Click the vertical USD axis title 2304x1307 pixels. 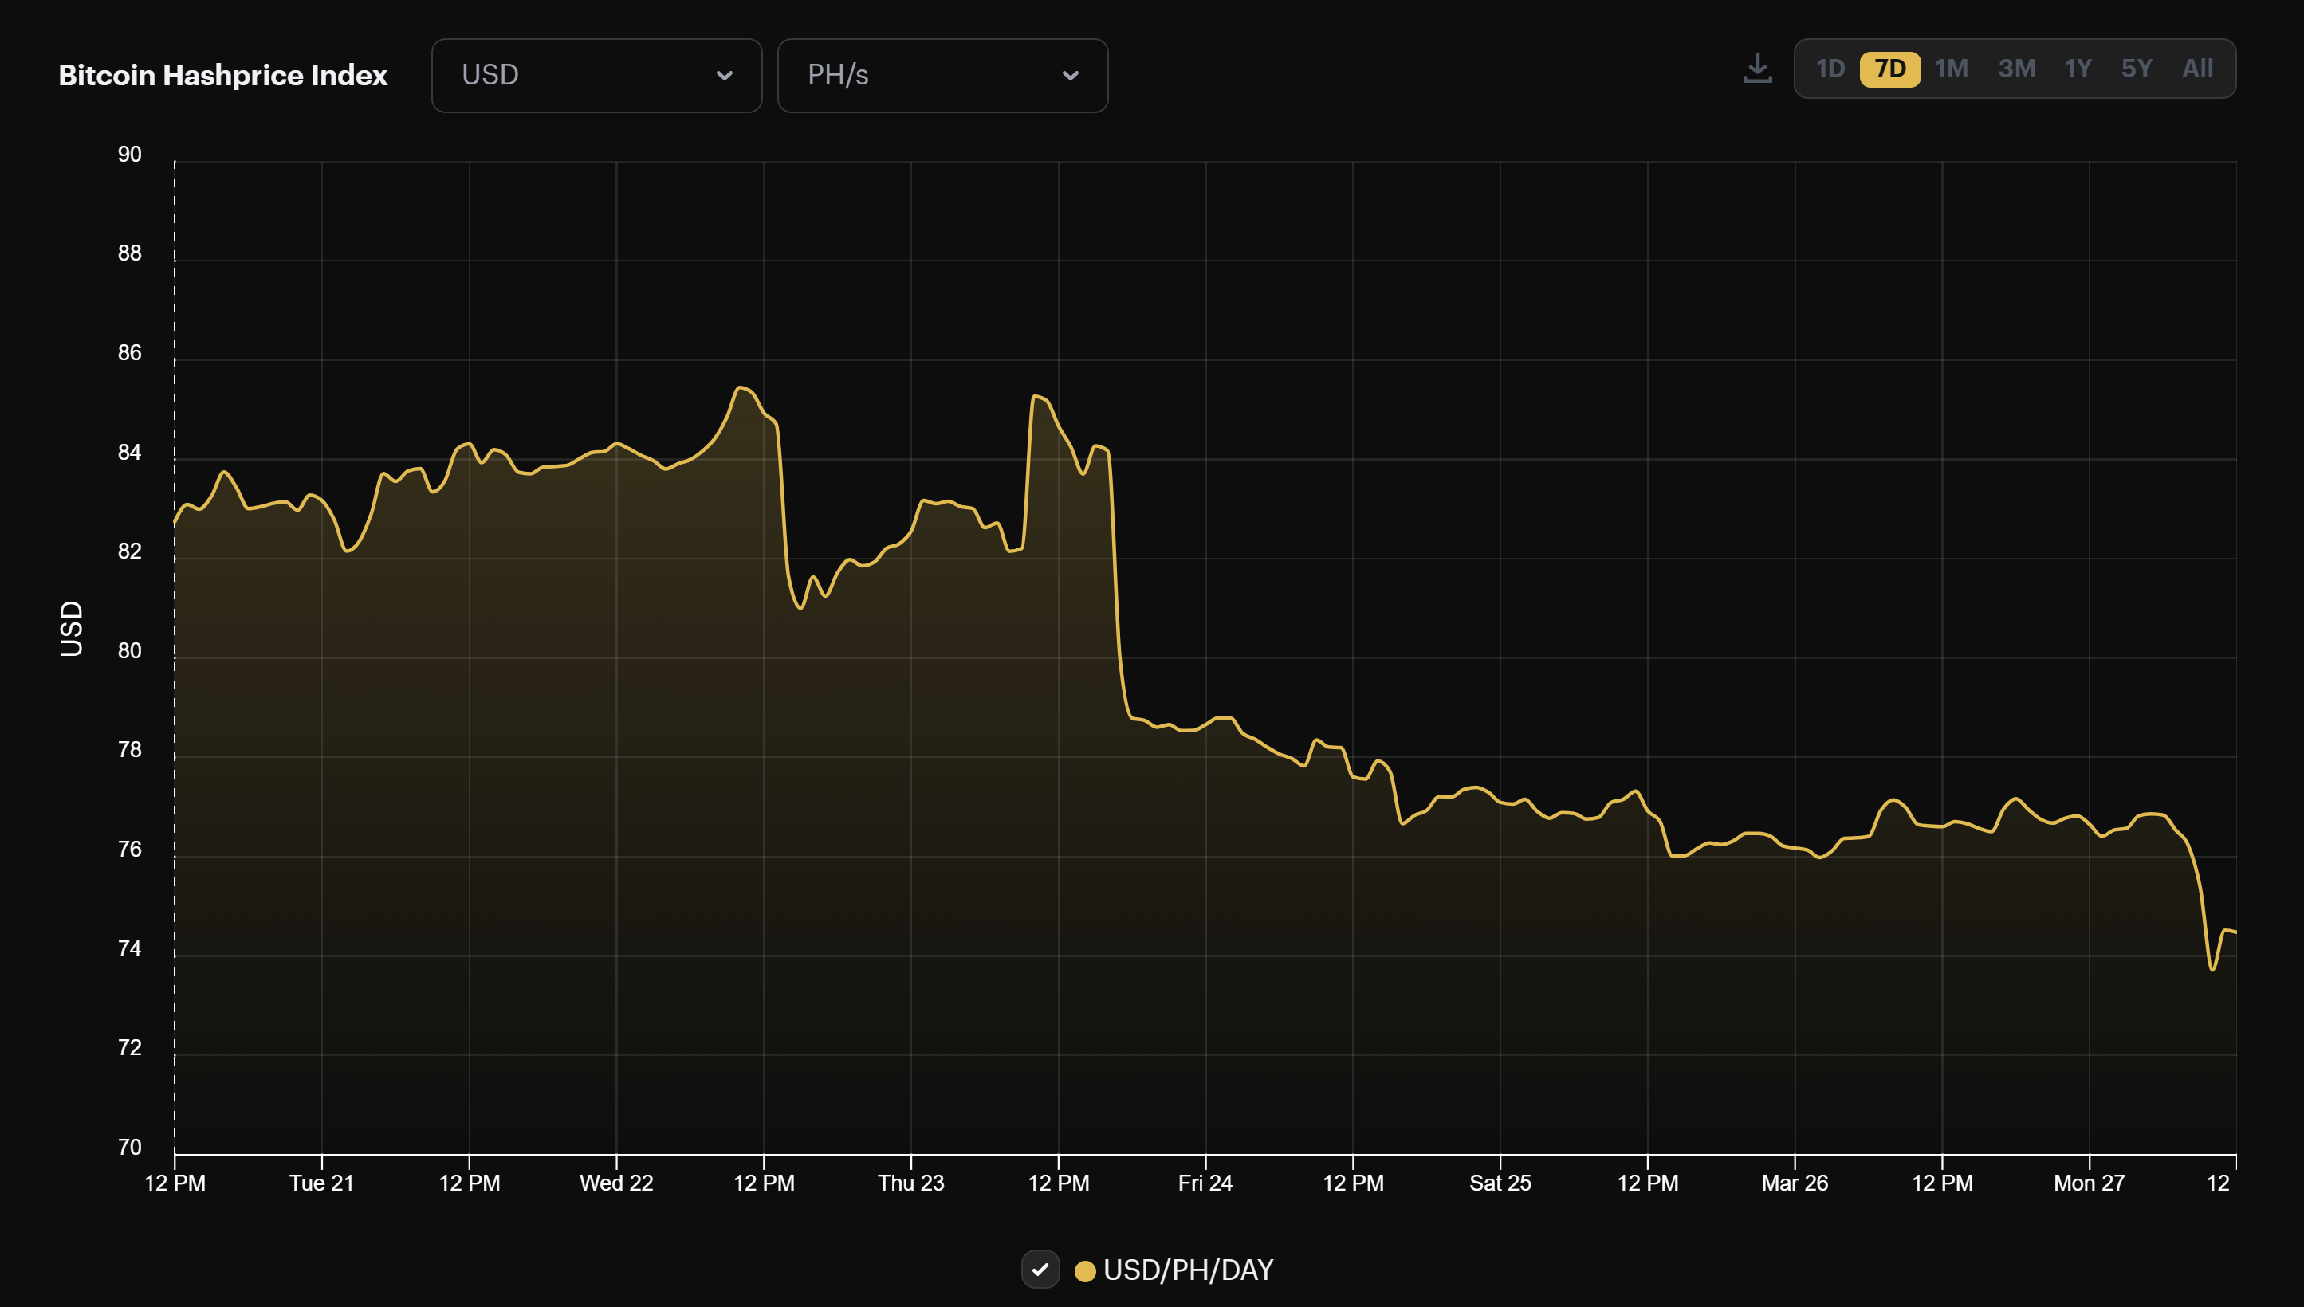71,628
